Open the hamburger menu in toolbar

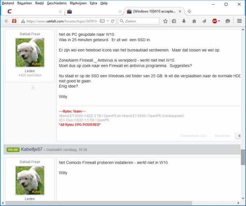pyautogui.click(x=239, y=21)
